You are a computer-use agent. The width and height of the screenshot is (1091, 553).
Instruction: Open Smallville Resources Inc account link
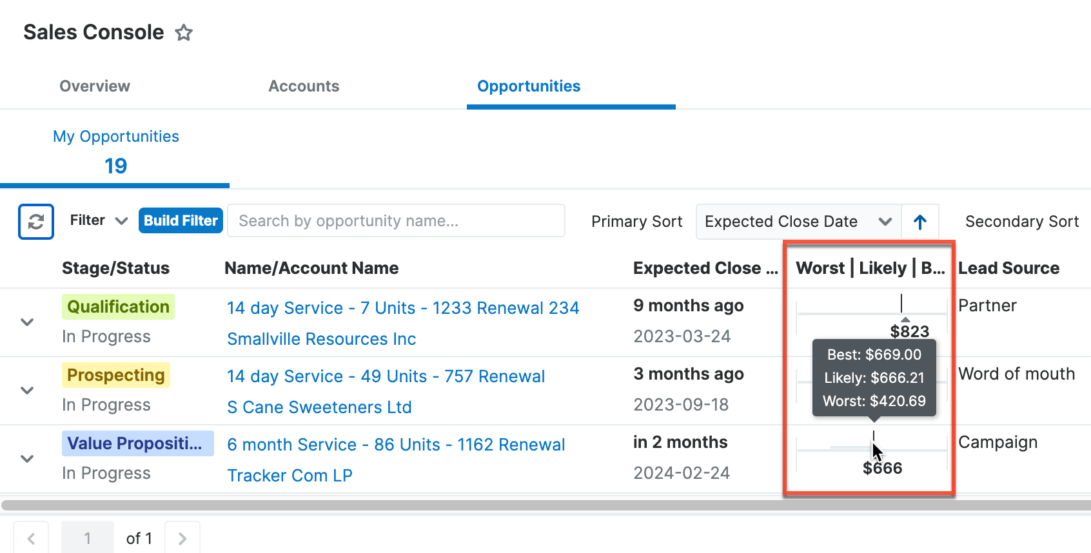[321, 339]
